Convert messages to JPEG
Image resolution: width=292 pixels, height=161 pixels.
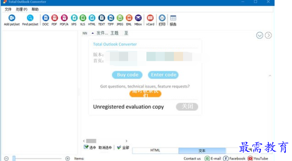(120, 20)
